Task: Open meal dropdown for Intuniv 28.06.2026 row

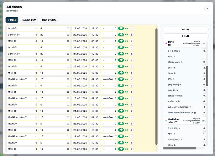Action: (x=109, y=28)
